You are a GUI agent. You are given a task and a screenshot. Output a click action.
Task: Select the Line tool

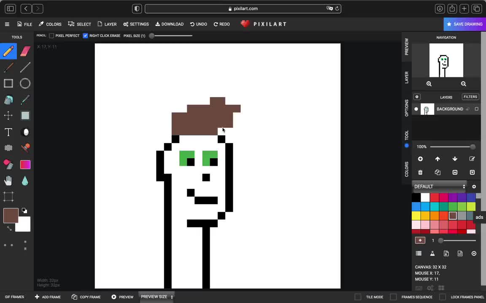tap(25, 67)
